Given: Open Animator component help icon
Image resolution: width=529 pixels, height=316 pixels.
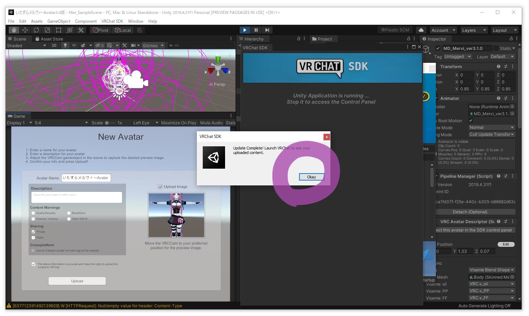Looking at the screenshot, I should [x=499, y=98].
